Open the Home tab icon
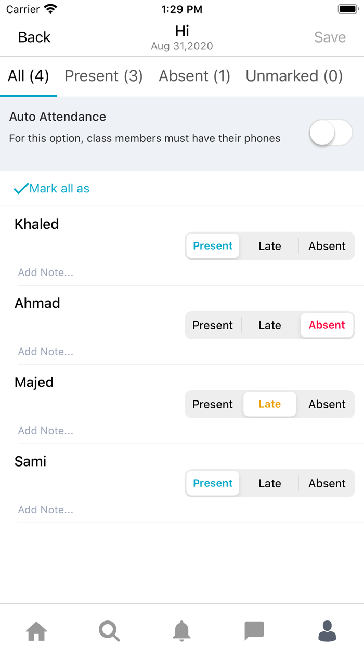The image size is (364, 647). [36, 631]
